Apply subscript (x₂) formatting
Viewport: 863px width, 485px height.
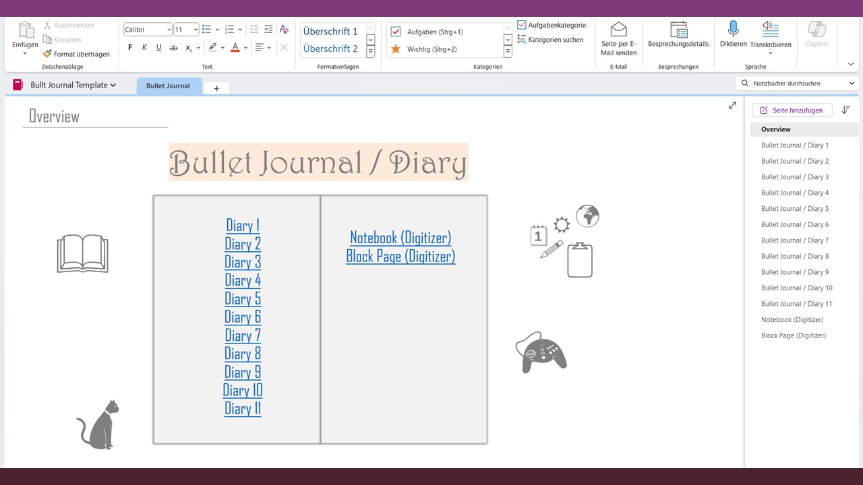pyautogui.click(x=189, y=47)
